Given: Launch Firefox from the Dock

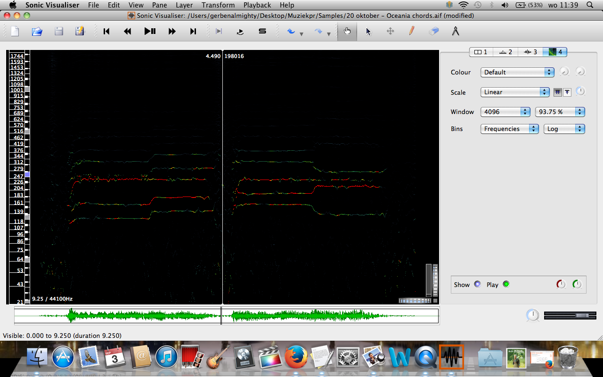Looking at the screenshot, I should tap(297, 357).
